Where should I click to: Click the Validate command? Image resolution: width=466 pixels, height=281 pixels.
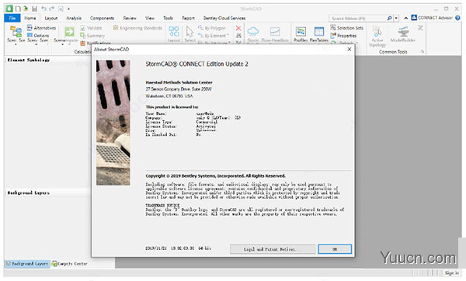(91, 28)
